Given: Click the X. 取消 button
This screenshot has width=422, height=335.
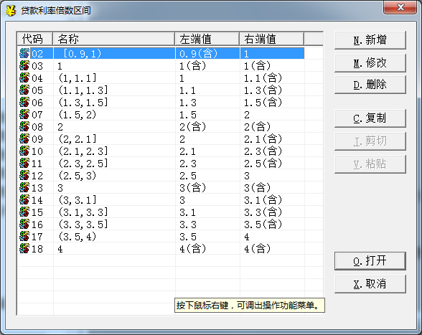Looking at the screenshot, I should click(370, 284).
